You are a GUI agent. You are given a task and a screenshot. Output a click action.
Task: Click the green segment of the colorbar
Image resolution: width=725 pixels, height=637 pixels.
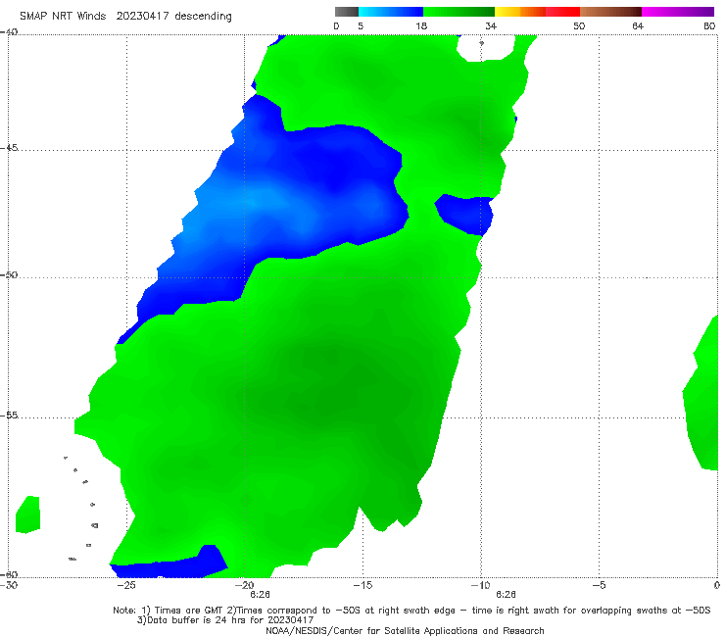tap(459, 12)
